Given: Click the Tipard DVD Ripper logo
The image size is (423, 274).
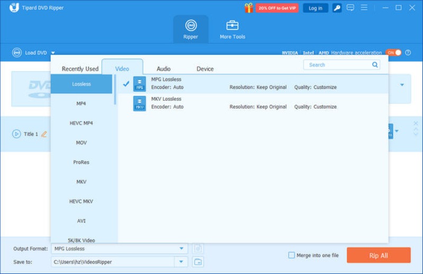Looking at the screenshot, I should coord(14,7).
